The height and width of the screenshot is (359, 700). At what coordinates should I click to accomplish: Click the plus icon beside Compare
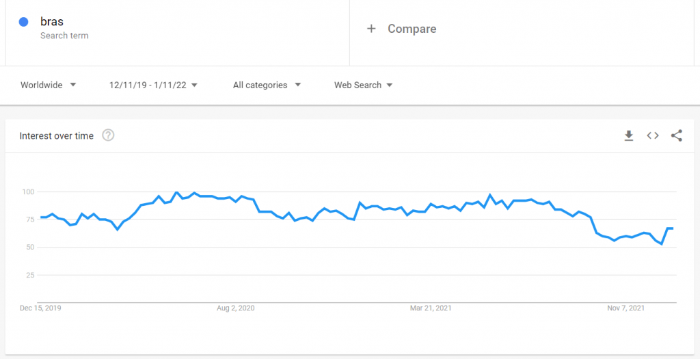click(x=371, y=29)
